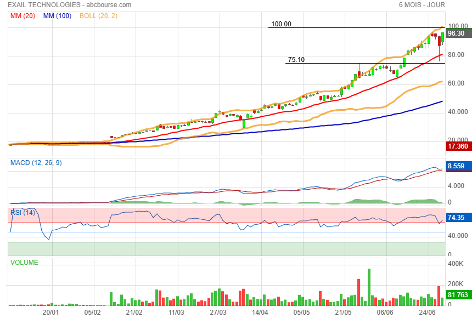Click the red 17.360 price tag
Viewport: 472px width, 318px height.
(458, 146)
